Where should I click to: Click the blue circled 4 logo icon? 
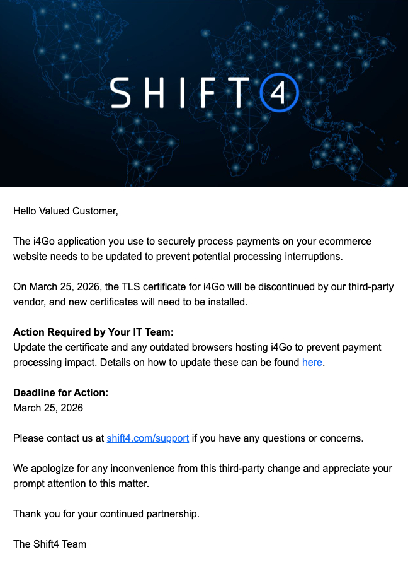[x=279, y=93]
